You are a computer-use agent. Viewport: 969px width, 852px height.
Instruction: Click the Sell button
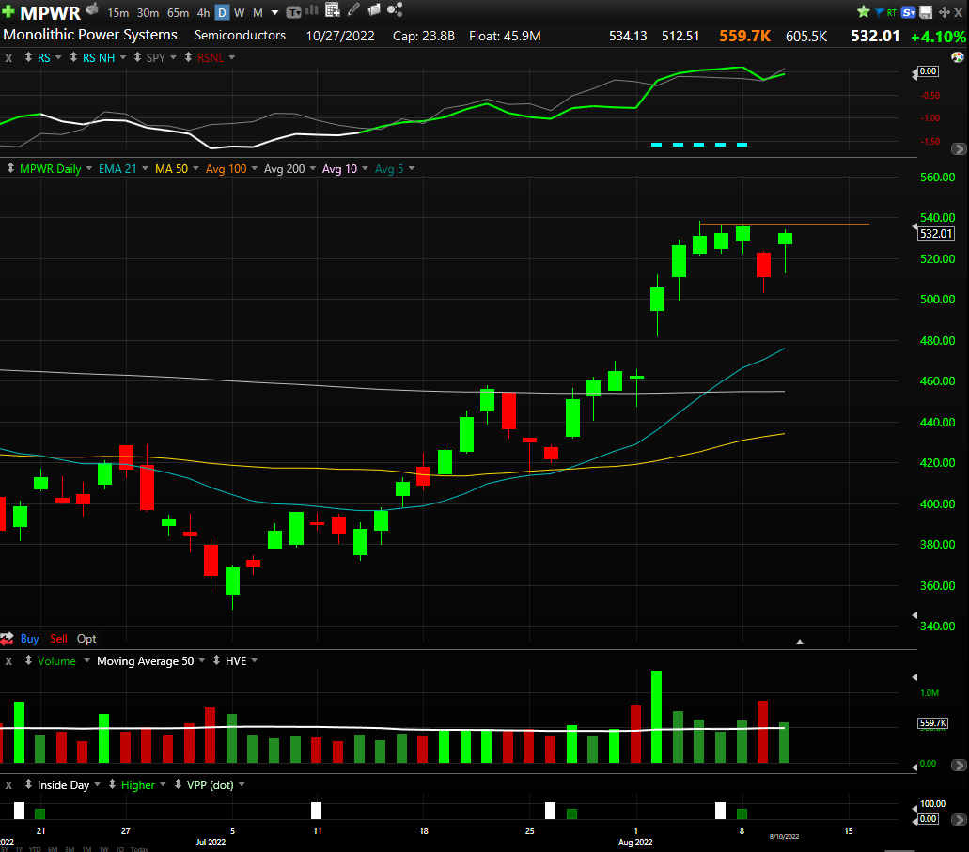(58, 638)
